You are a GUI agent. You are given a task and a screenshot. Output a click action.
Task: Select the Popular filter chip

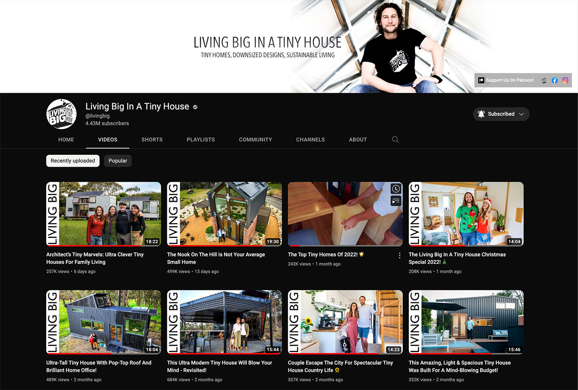[x=118, y=161]
